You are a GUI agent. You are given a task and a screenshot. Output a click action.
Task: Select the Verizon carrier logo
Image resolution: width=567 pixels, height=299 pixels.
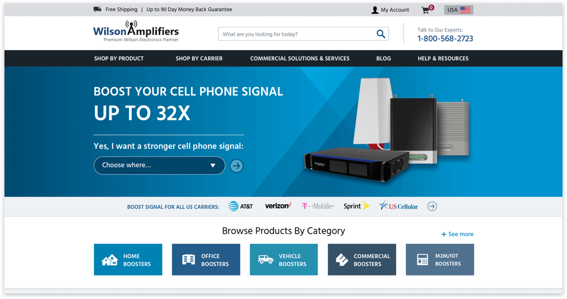point(278,206)
